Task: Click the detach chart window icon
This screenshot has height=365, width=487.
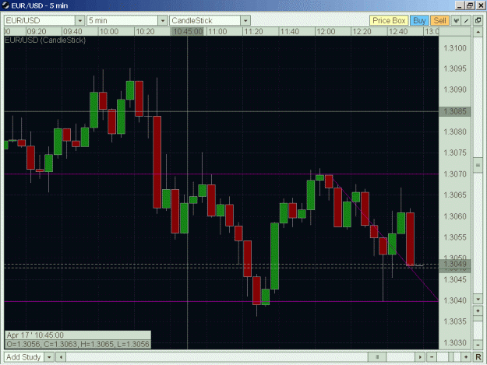Action: pos(478,20)
